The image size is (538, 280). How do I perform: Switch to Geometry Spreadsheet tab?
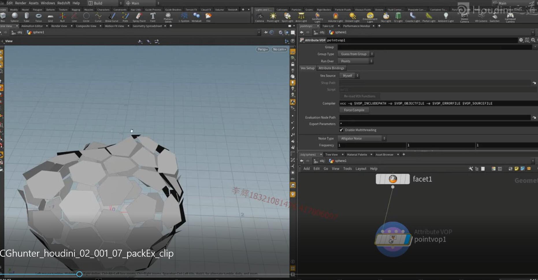pos(147,26)
